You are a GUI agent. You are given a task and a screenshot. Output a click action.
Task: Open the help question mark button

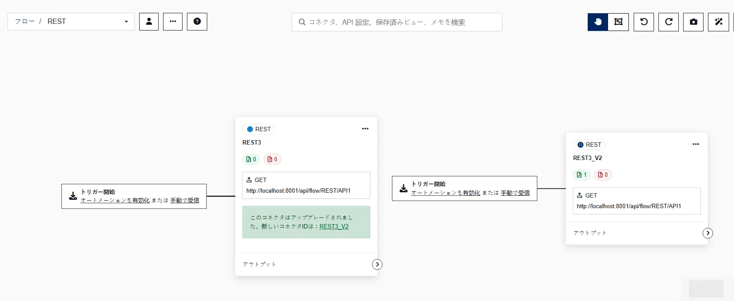tap(197, 22)
